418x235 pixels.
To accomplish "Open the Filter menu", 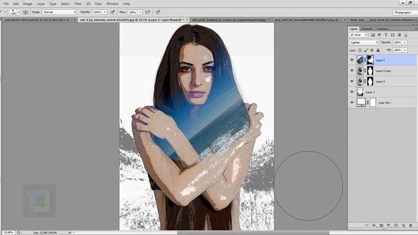I will (x=78, y=4).
